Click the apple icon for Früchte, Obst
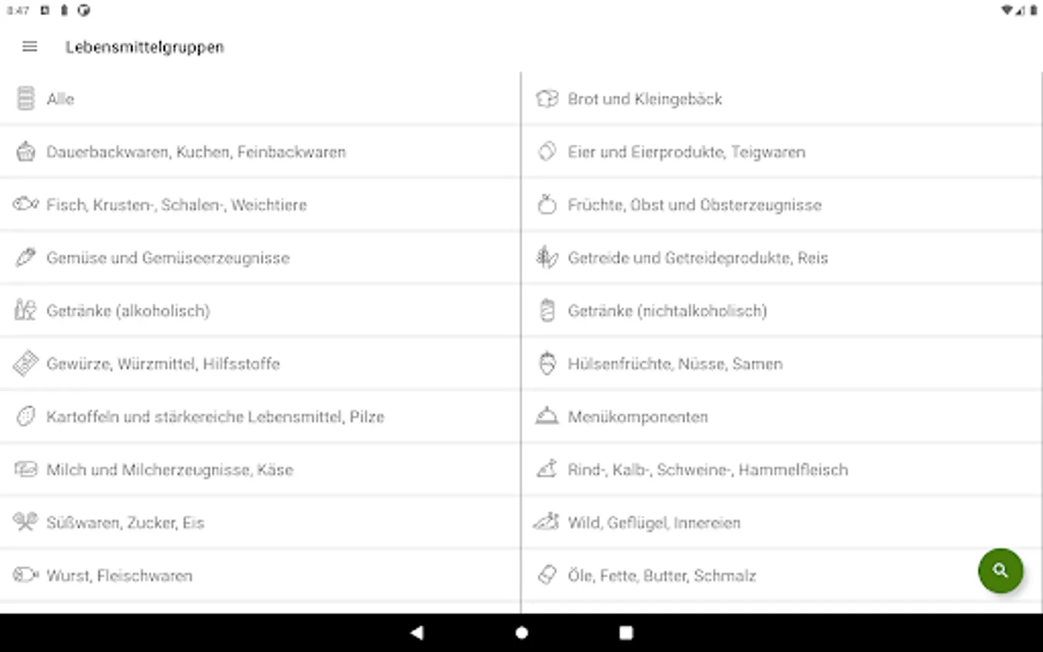 pyautogui.click(x=547, y=205)
